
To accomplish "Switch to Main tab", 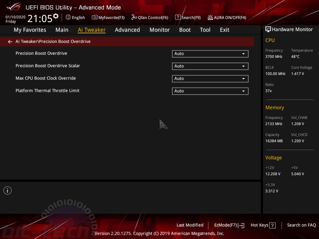I will [62, 30].
